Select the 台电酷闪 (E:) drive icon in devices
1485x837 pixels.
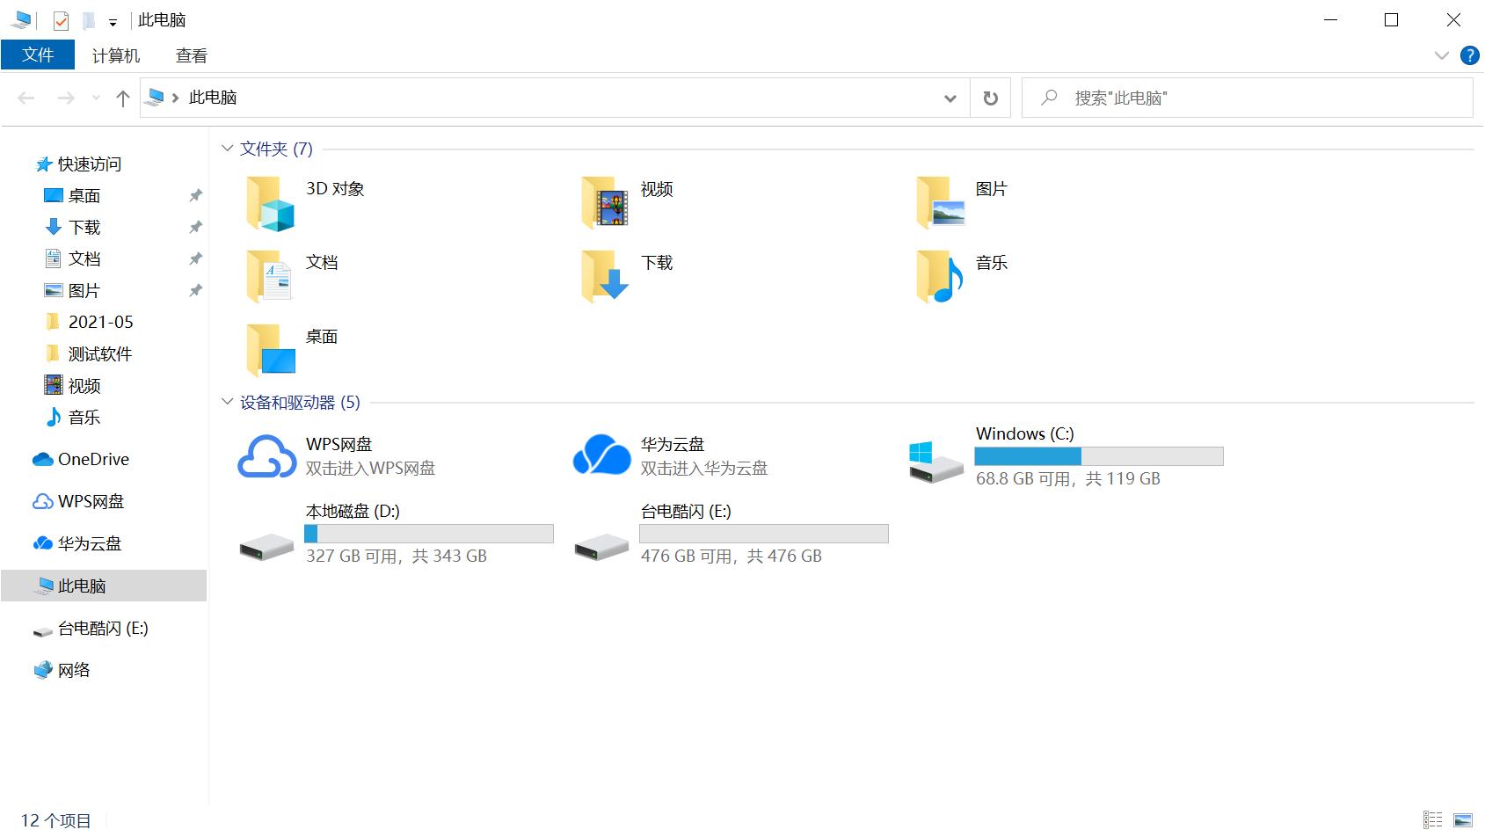[x=601, y=547]
